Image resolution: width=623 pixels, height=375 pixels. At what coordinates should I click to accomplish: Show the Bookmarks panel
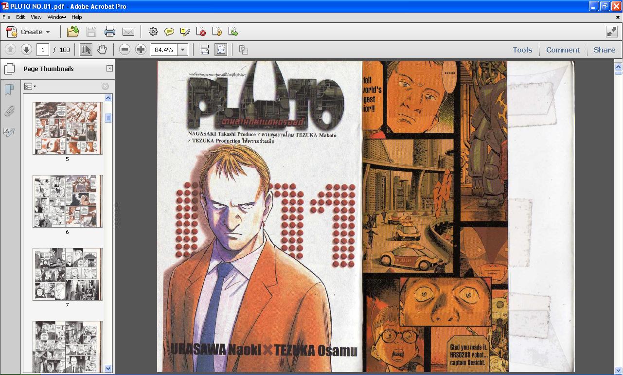click(9, 89)
